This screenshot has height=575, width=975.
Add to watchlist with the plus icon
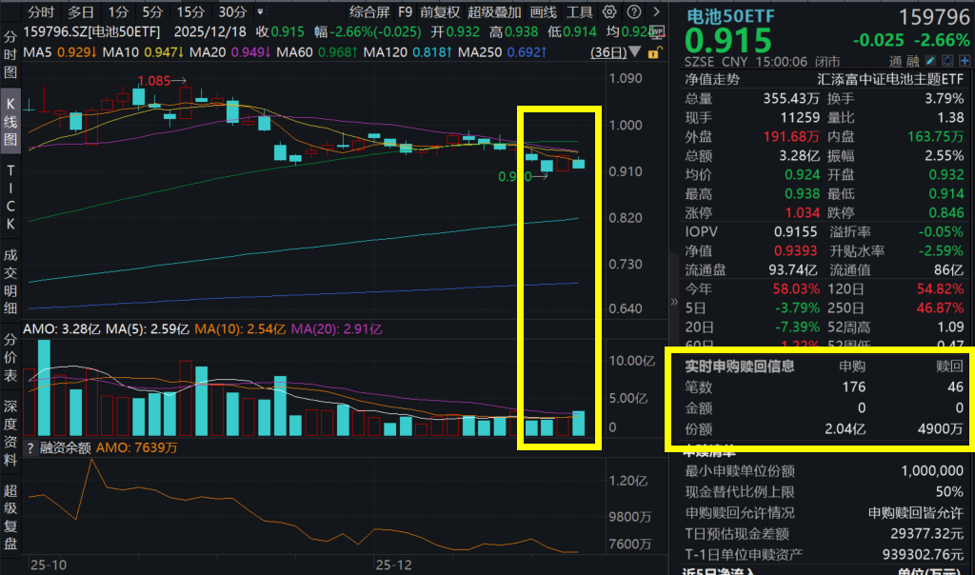pyautogui.click(x=965, y=60)
